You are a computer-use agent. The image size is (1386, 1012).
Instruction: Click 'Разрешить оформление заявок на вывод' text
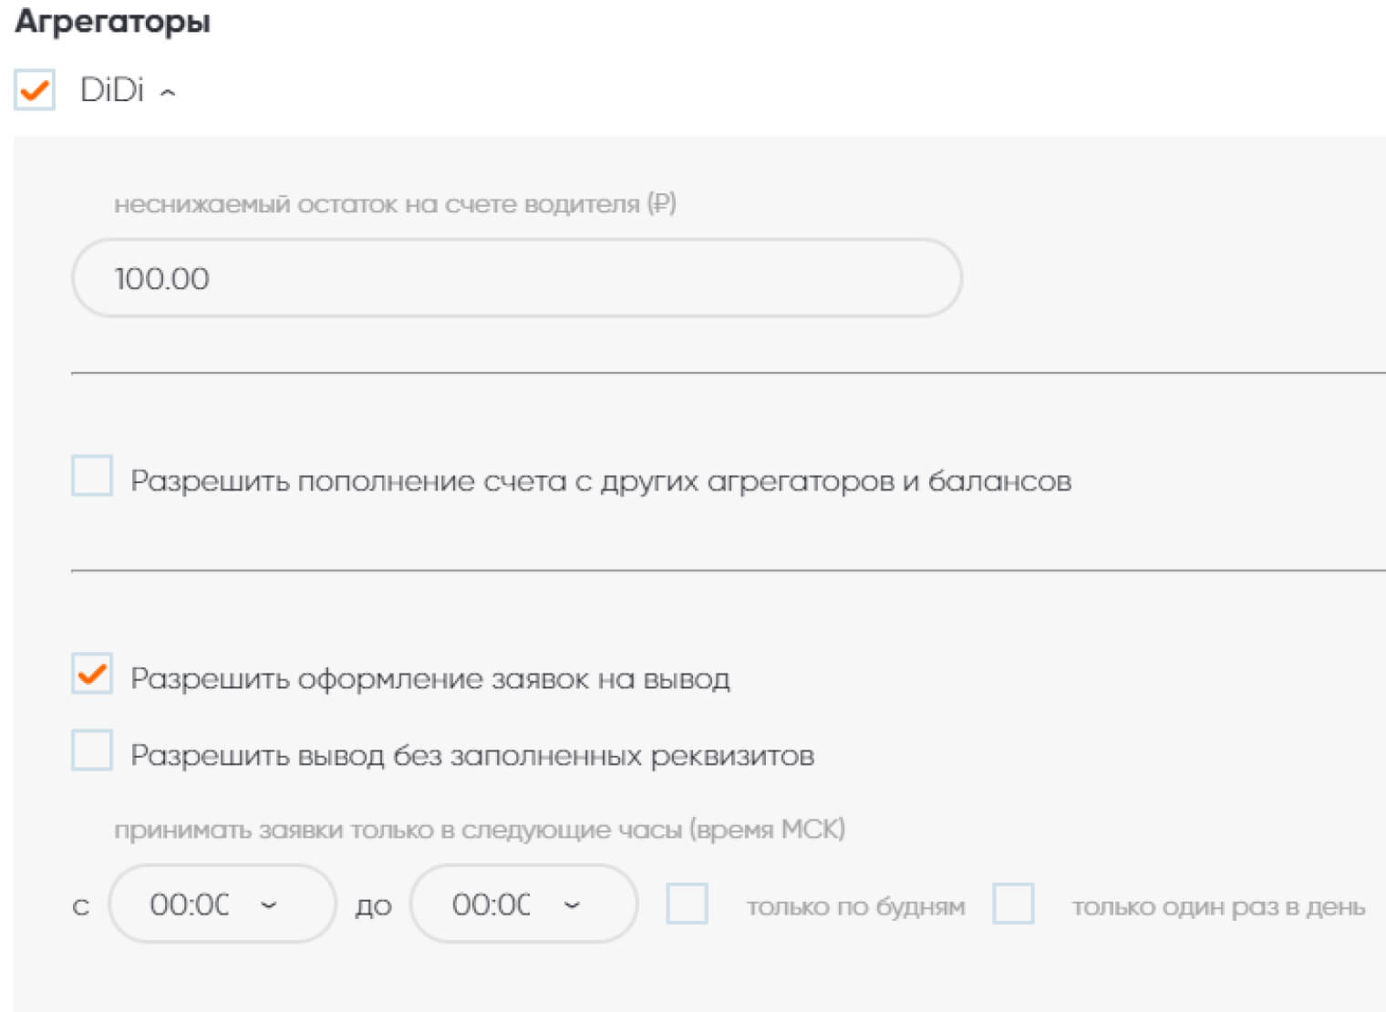(429, 679)
